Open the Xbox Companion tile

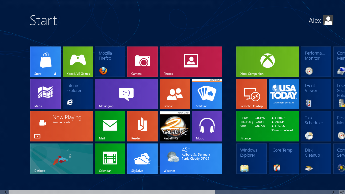pos(268,62)
